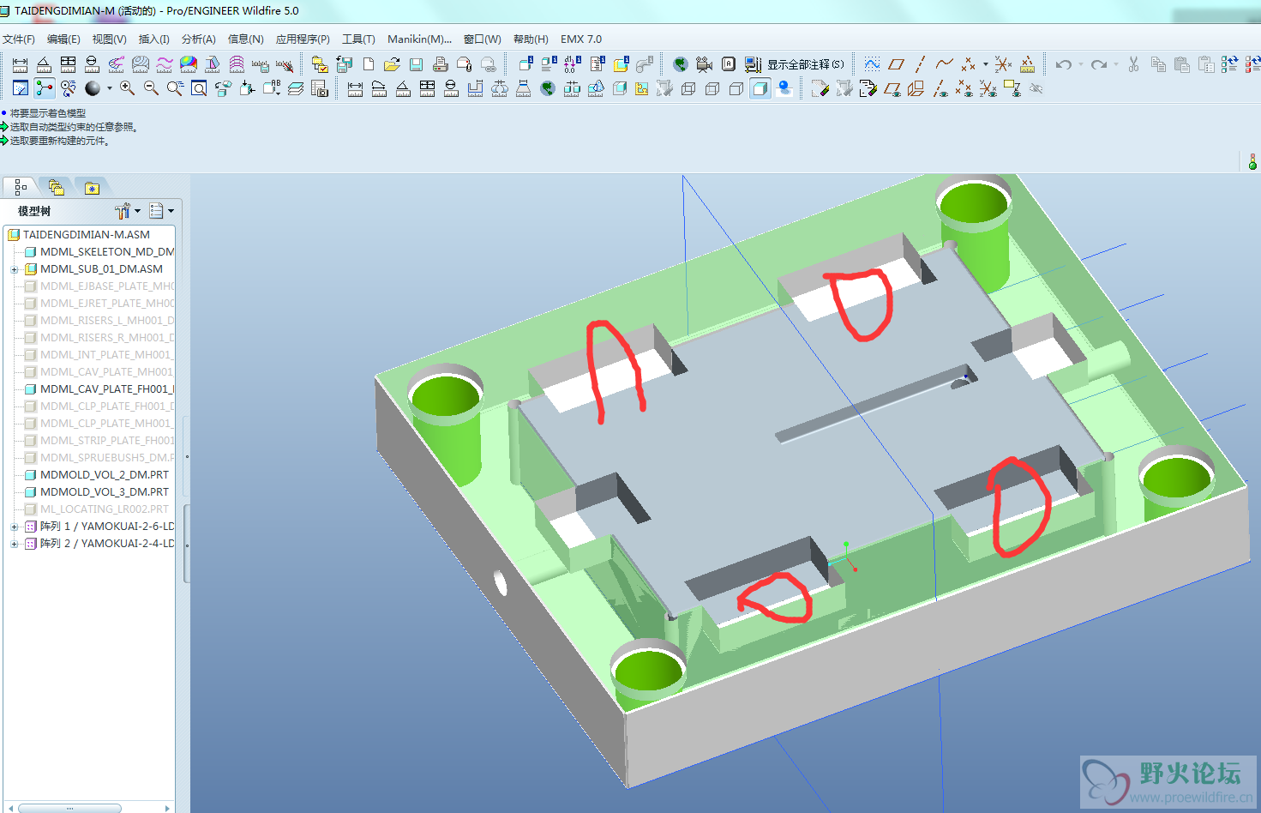Click the datum curve tool icon
The image size is (1261, 813).
(x=945, y=64)
